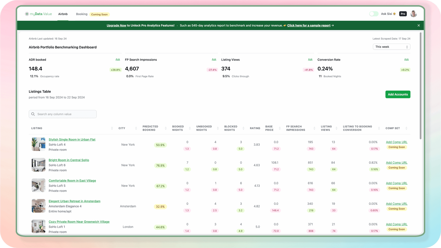
Task: Click the search magnifier icon
Action: click(x=33, y=114)
